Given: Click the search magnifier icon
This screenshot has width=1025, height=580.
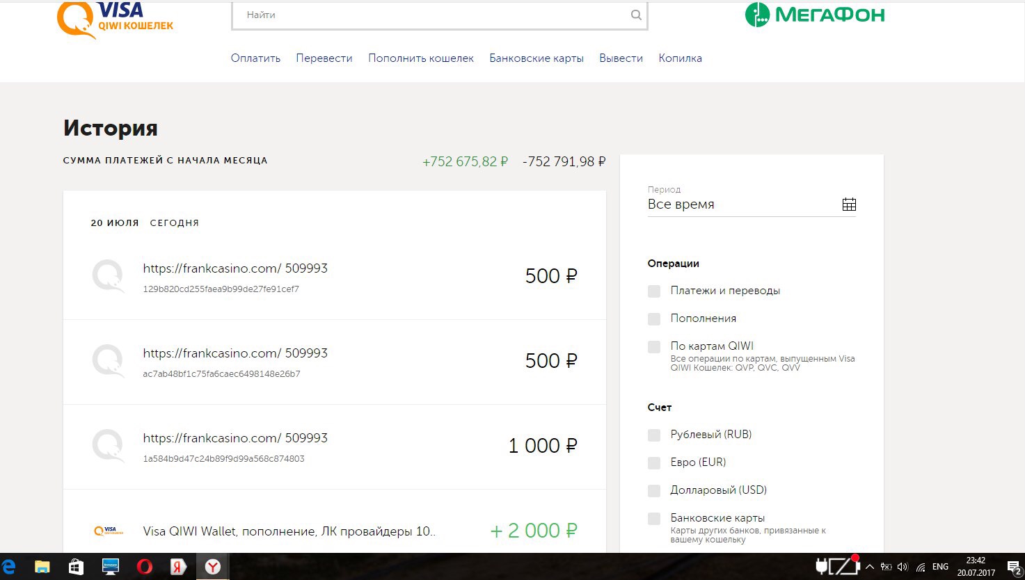Looking at the screenshot, I should click(x=636, y=15).
